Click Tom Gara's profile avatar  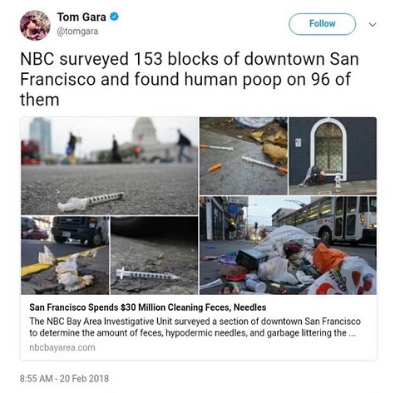pos(35,25)
